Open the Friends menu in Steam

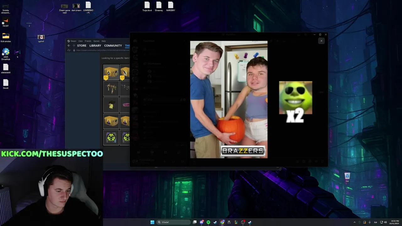[88, 41]
